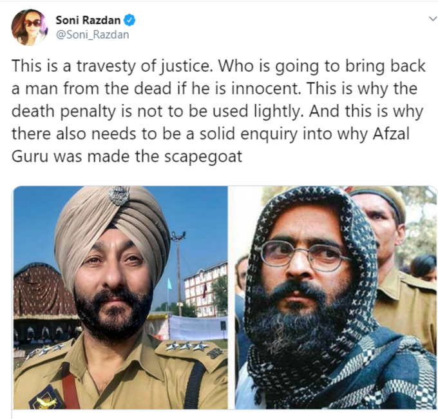The image size is (438, 419).
Task: Click the epaulette stars on officer's left shoulder
Action: click(x=187, y=347)
